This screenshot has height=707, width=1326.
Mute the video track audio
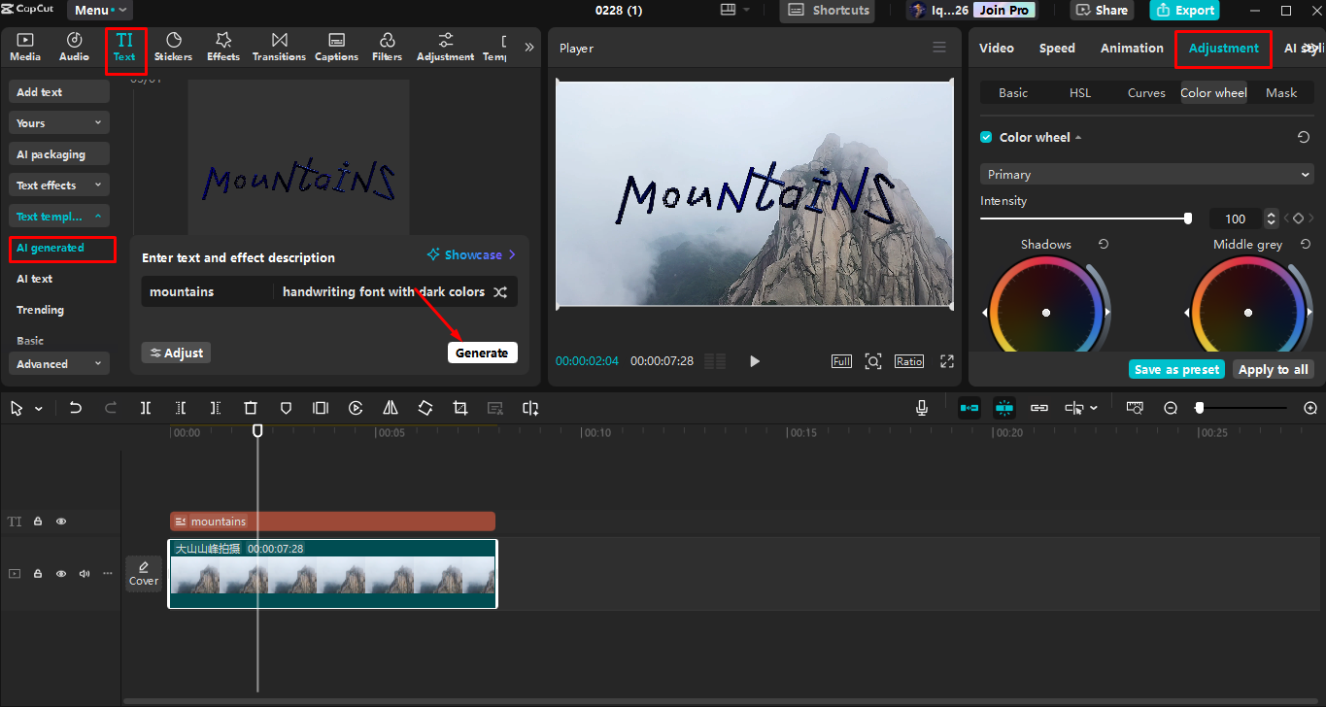tap(84, 573)
